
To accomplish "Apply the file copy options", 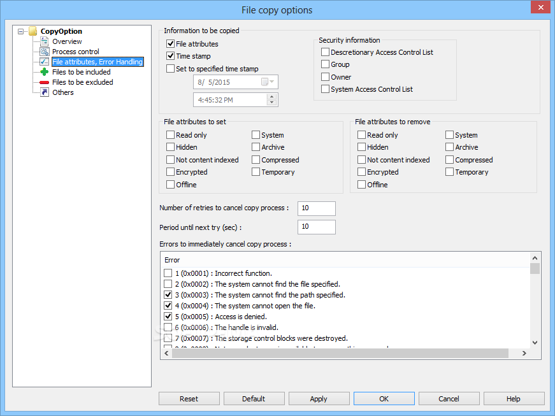I will [x=319, y=399].
